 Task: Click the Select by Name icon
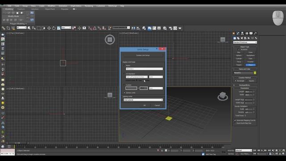[34, 28]
